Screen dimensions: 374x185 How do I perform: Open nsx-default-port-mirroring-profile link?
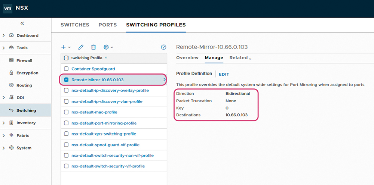pos(104,123)
